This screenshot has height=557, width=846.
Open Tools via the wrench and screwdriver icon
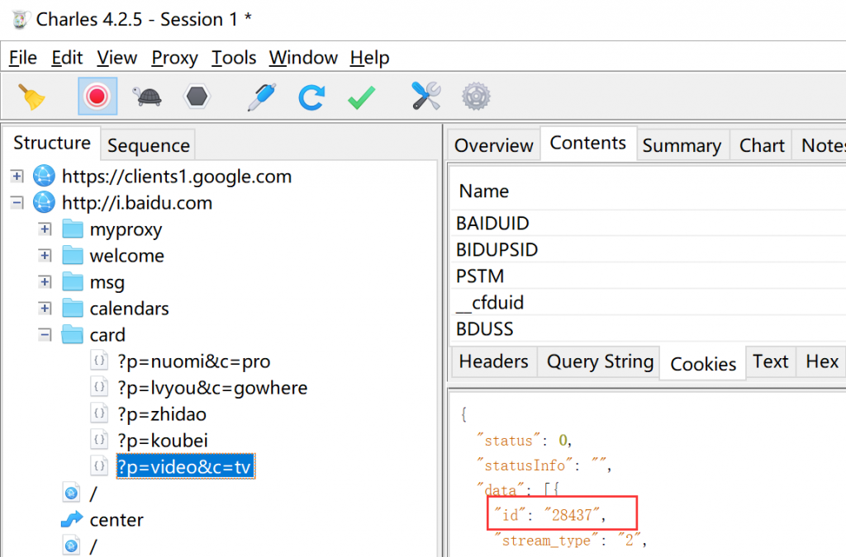(426, 97)
